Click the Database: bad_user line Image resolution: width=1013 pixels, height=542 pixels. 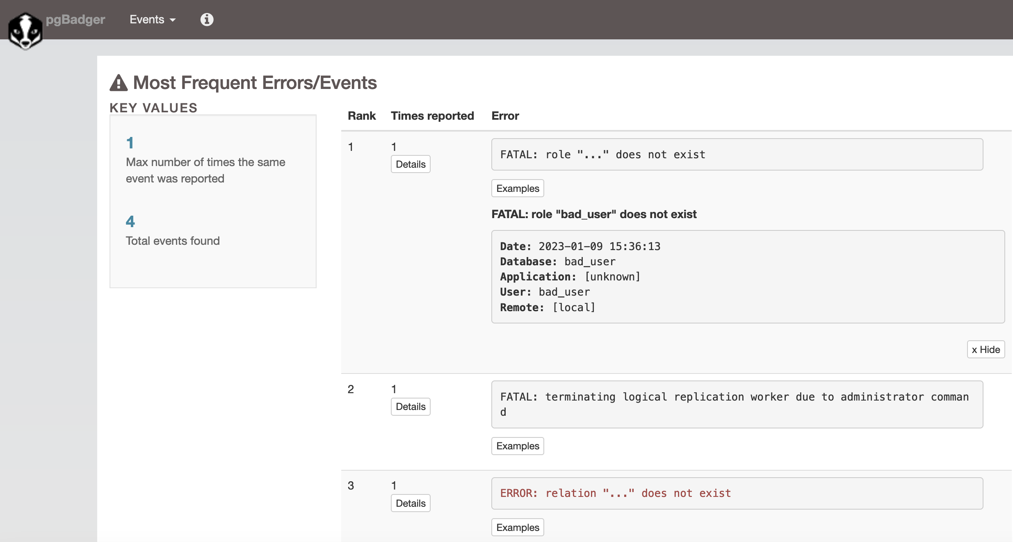point(558,262)
